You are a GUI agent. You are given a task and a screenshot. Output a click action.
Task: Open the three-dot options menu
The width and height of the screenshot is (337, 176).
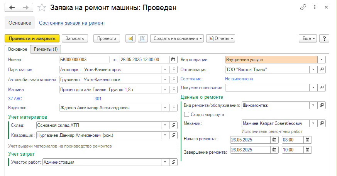pos(315,7)
